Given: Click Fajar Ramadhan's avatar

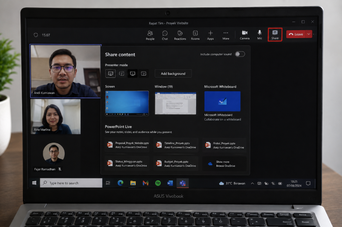Looking at the screenshot, I should (x=54, y=154).
